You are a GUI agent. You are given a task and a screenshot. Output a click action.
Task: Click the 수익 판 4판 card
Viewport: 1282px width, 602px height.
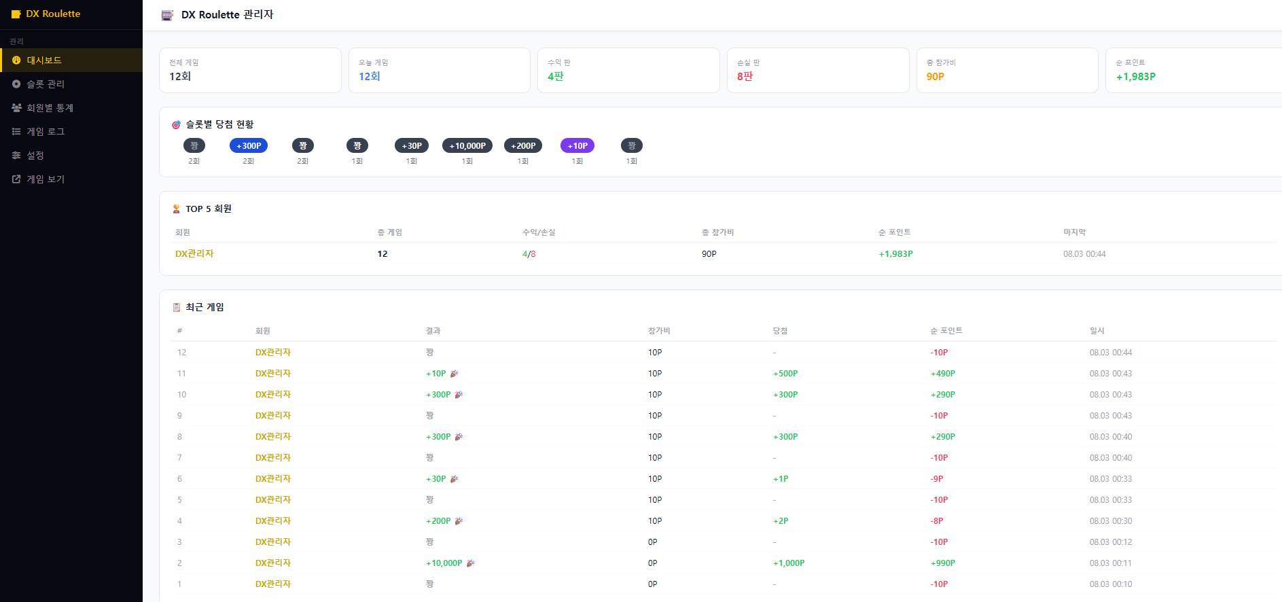coord(628,70)
